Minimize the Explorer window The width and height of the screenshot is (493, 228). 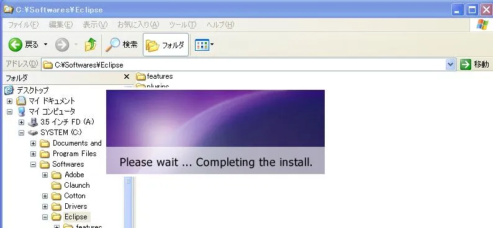458,10
